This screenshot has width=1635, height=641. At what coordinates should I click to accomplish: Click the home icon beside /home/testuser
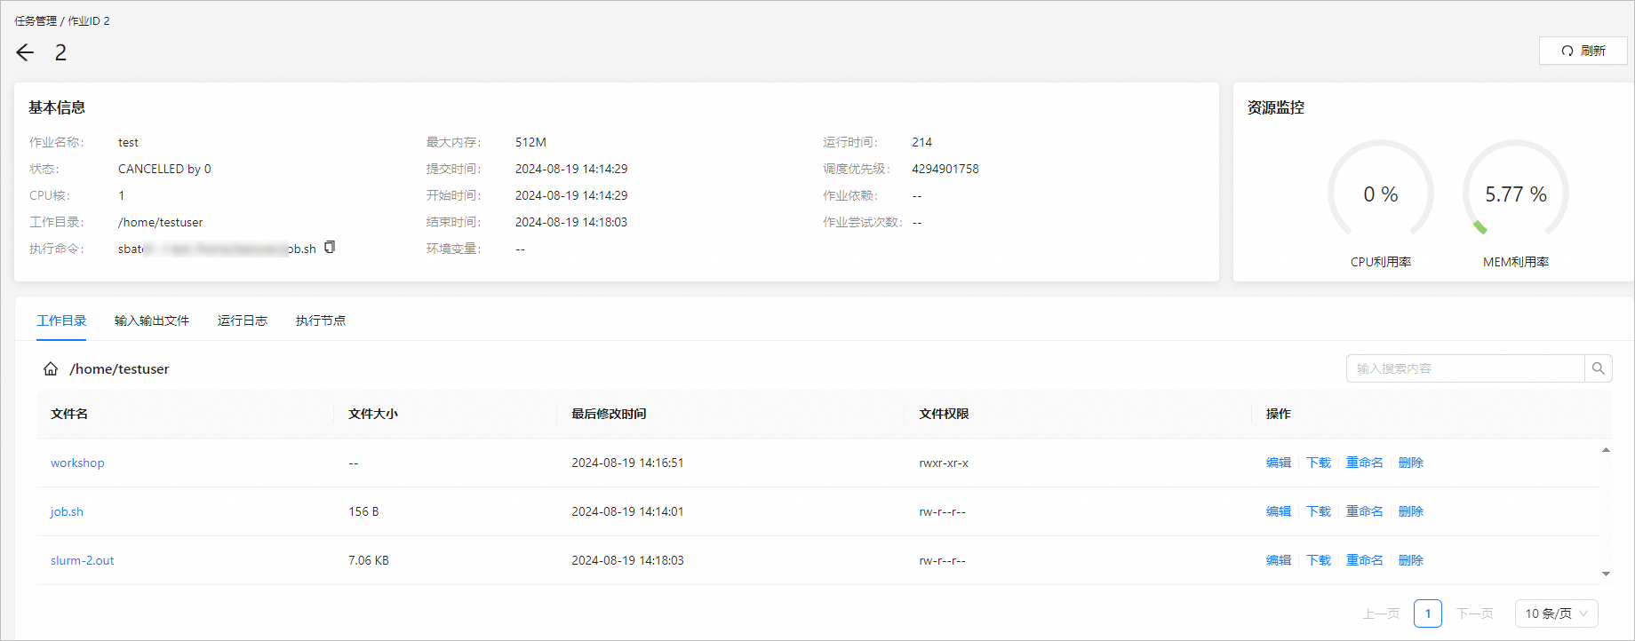(51, 368)
